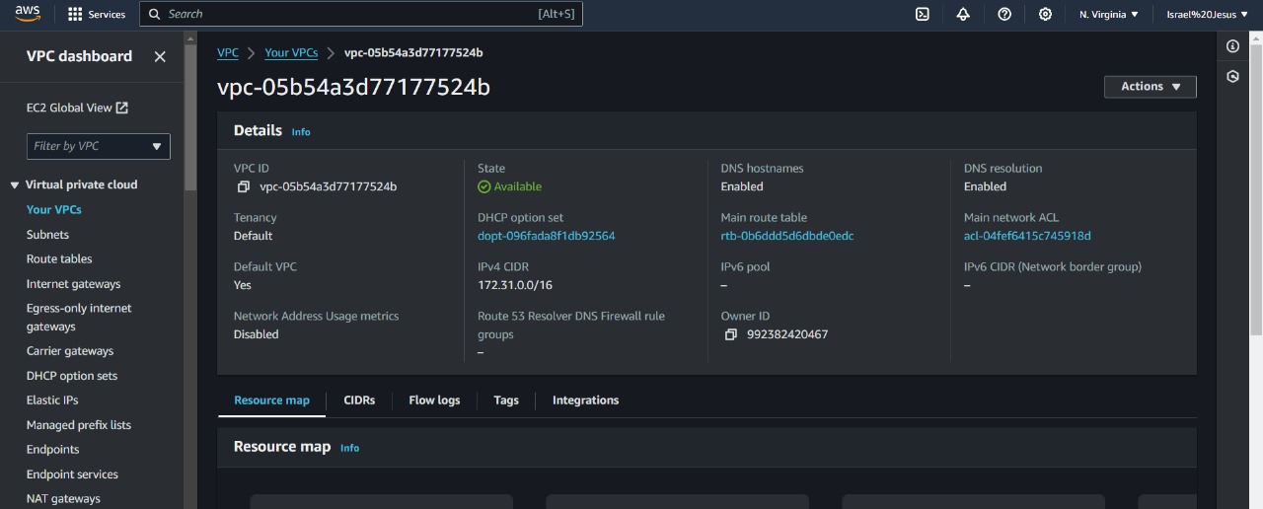1263x509 pixels.
Task: Launch CloudShell from top bar
Action: (923, 14)
